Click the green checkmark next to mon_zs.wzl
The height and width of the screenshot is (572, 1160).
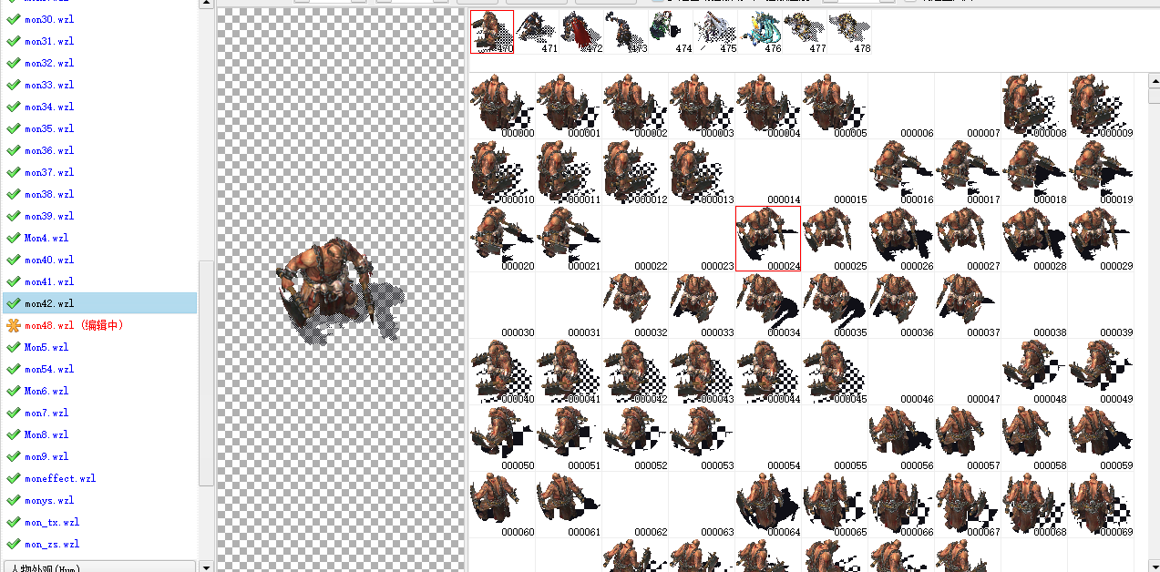(13, 544)
